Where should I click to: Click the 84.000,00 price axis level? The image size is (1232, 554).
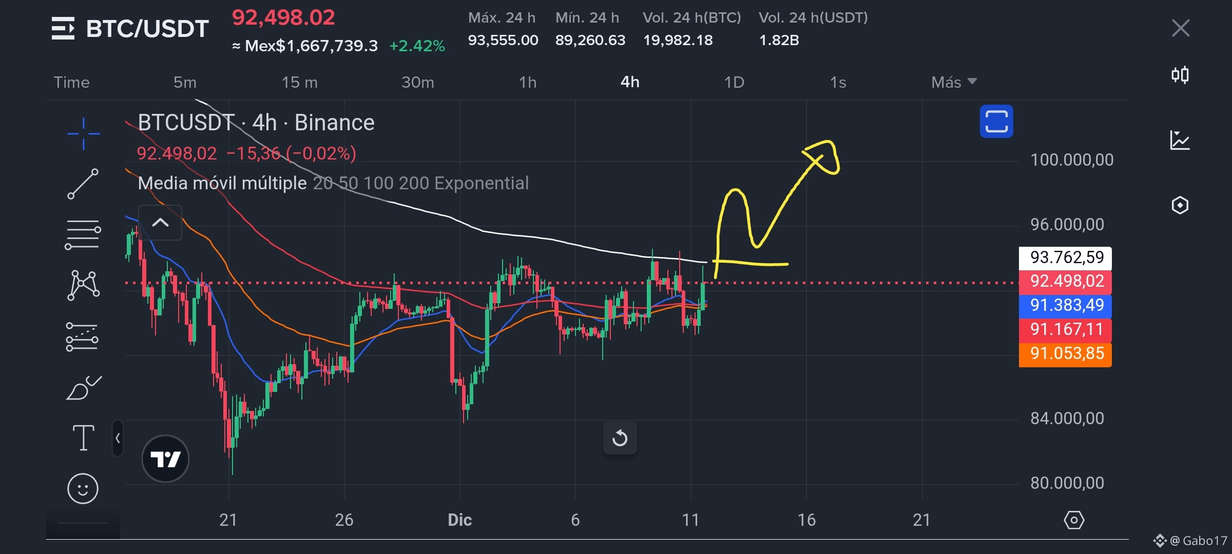[1067, 418]
